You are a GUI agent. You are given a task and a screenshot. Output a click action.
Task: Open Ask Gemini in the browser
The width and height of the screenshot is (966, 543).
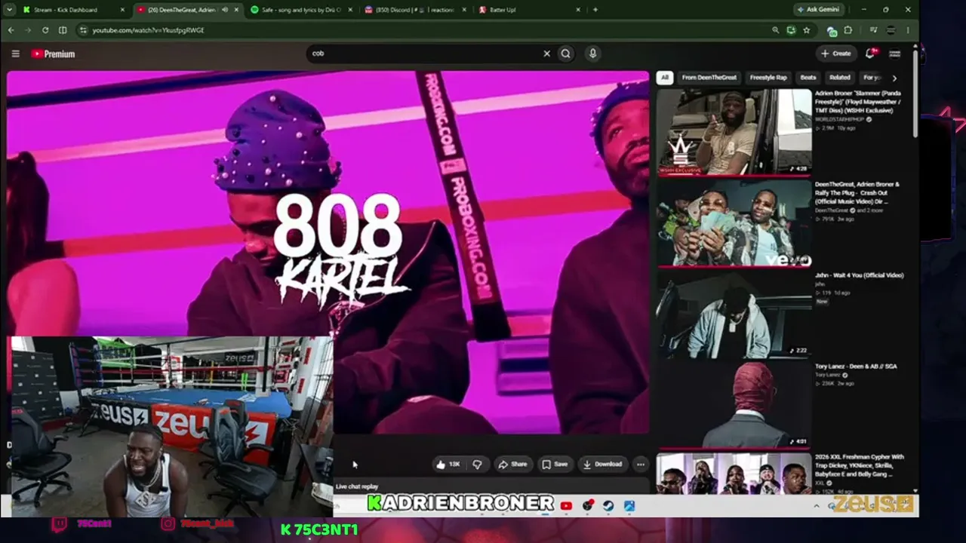coord(819,10)
